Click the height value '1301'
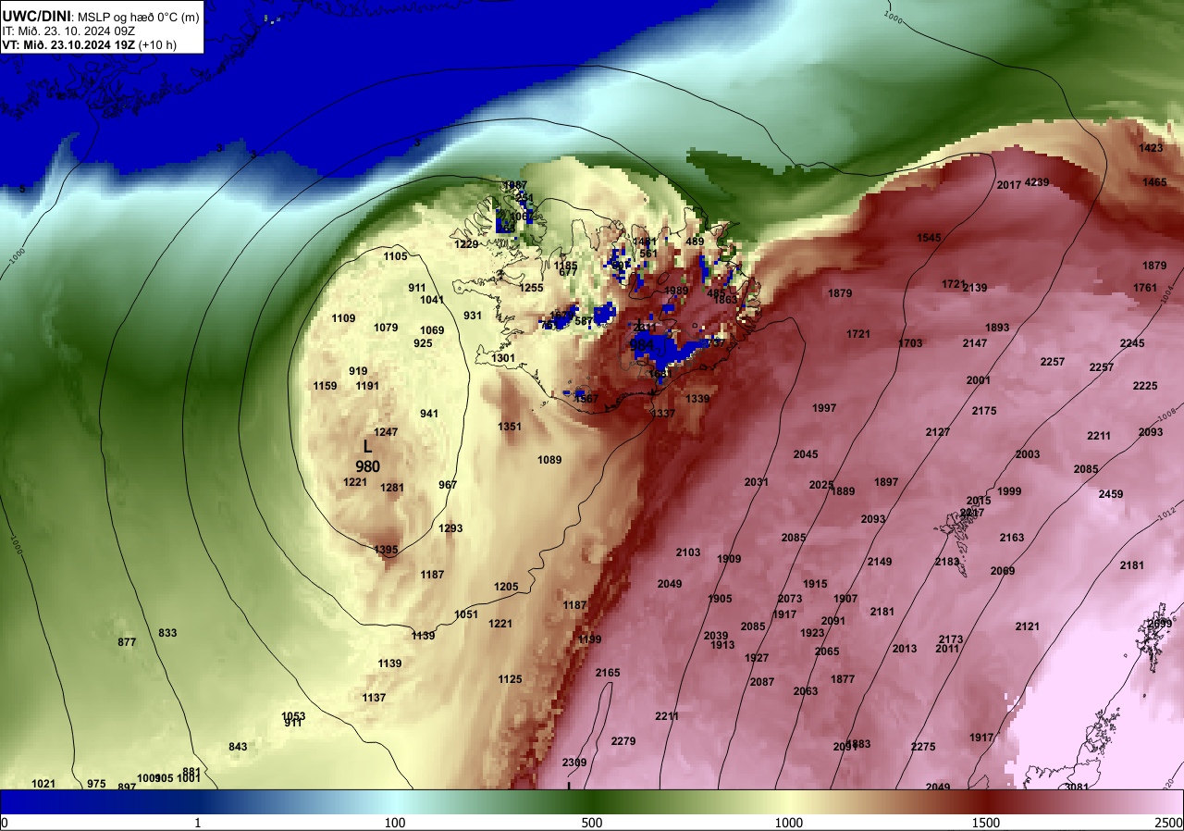Image resolution: width=1184 pixels, height=831 pixels. click(x=503, y=358)
